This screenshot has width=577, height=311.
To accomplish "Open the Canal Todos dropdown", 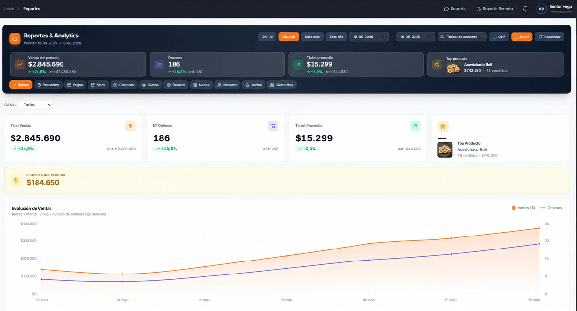I will [37, 104].
